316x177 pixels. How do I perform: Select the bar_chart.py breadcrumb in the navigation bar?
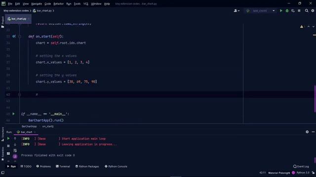pyautogui.click(x=42, y=11)
